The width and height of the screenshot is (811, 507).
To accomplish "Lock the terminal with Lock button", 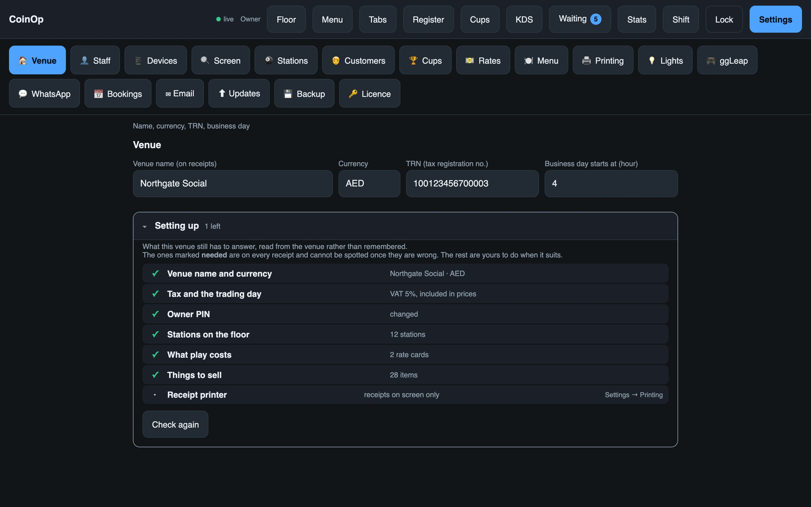I will tap(724, 19).
